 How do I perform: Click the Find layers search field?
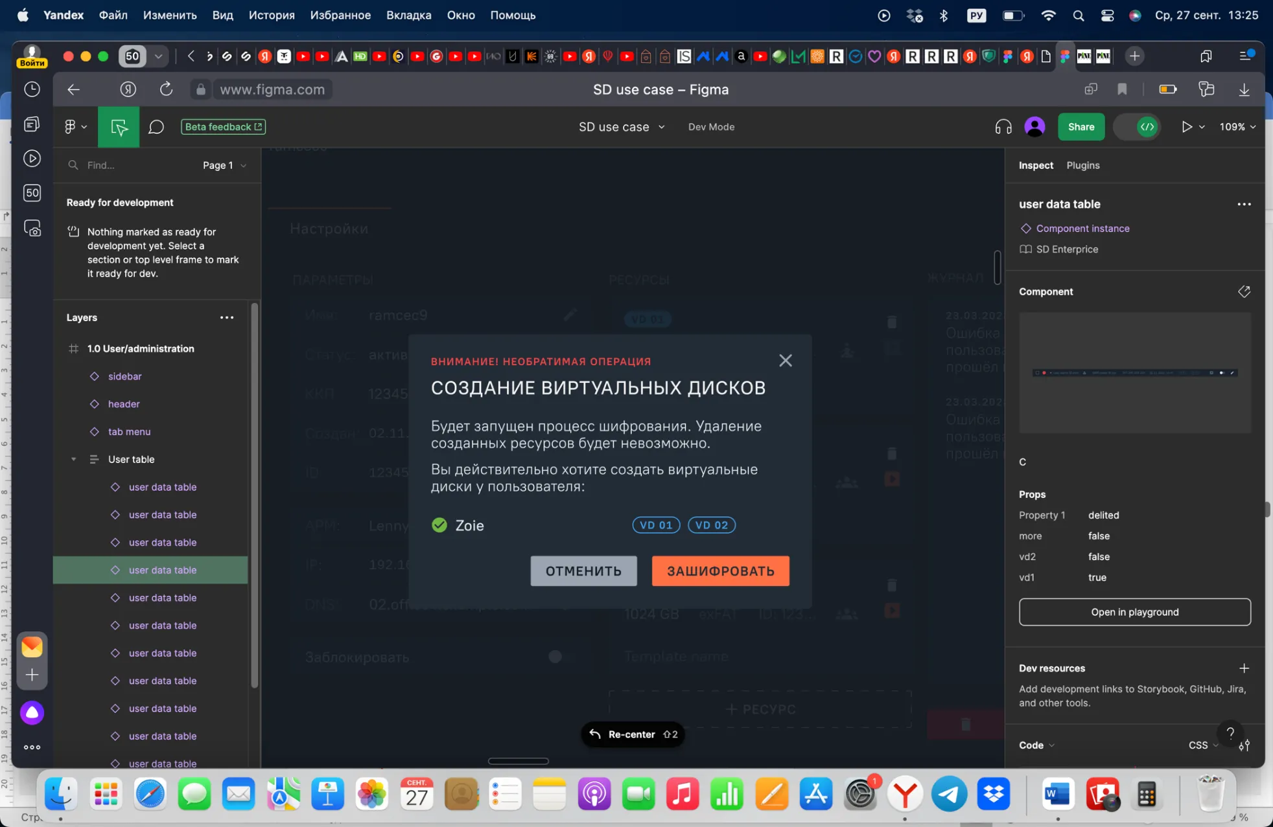point(130,165)
